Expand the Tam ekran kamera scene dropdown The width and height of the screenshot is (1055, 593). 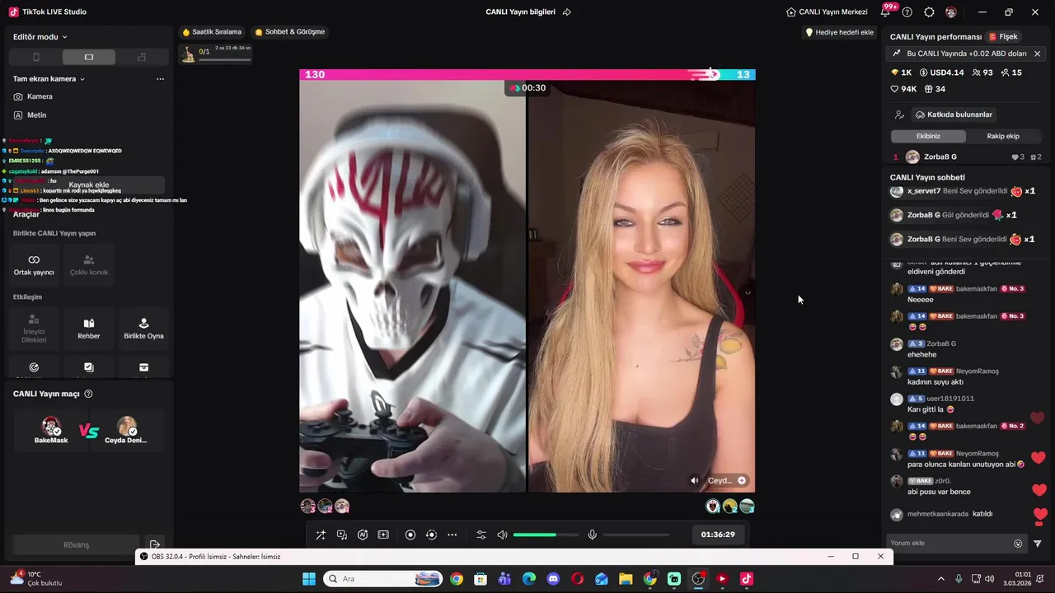[49, 79]
